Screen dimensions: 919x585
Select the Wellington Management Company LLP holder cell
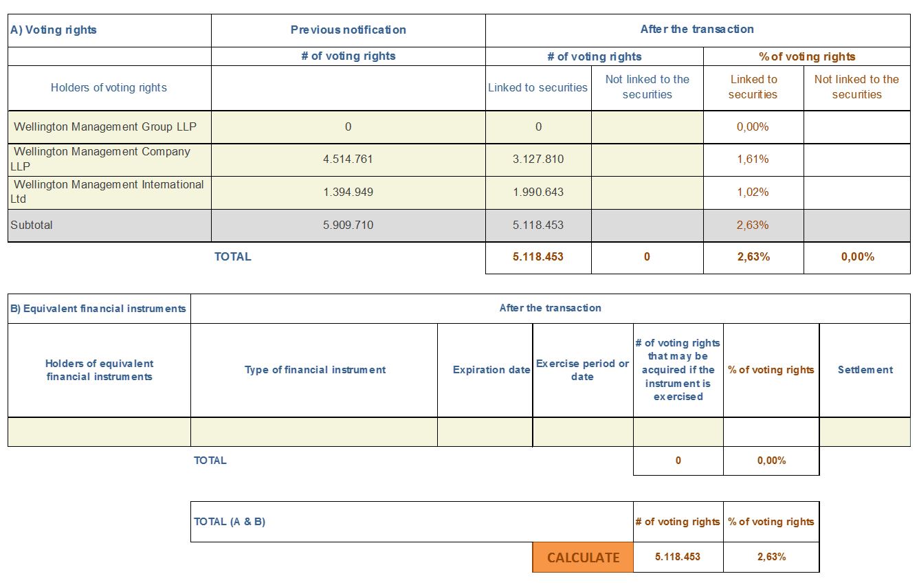(109, 159)
